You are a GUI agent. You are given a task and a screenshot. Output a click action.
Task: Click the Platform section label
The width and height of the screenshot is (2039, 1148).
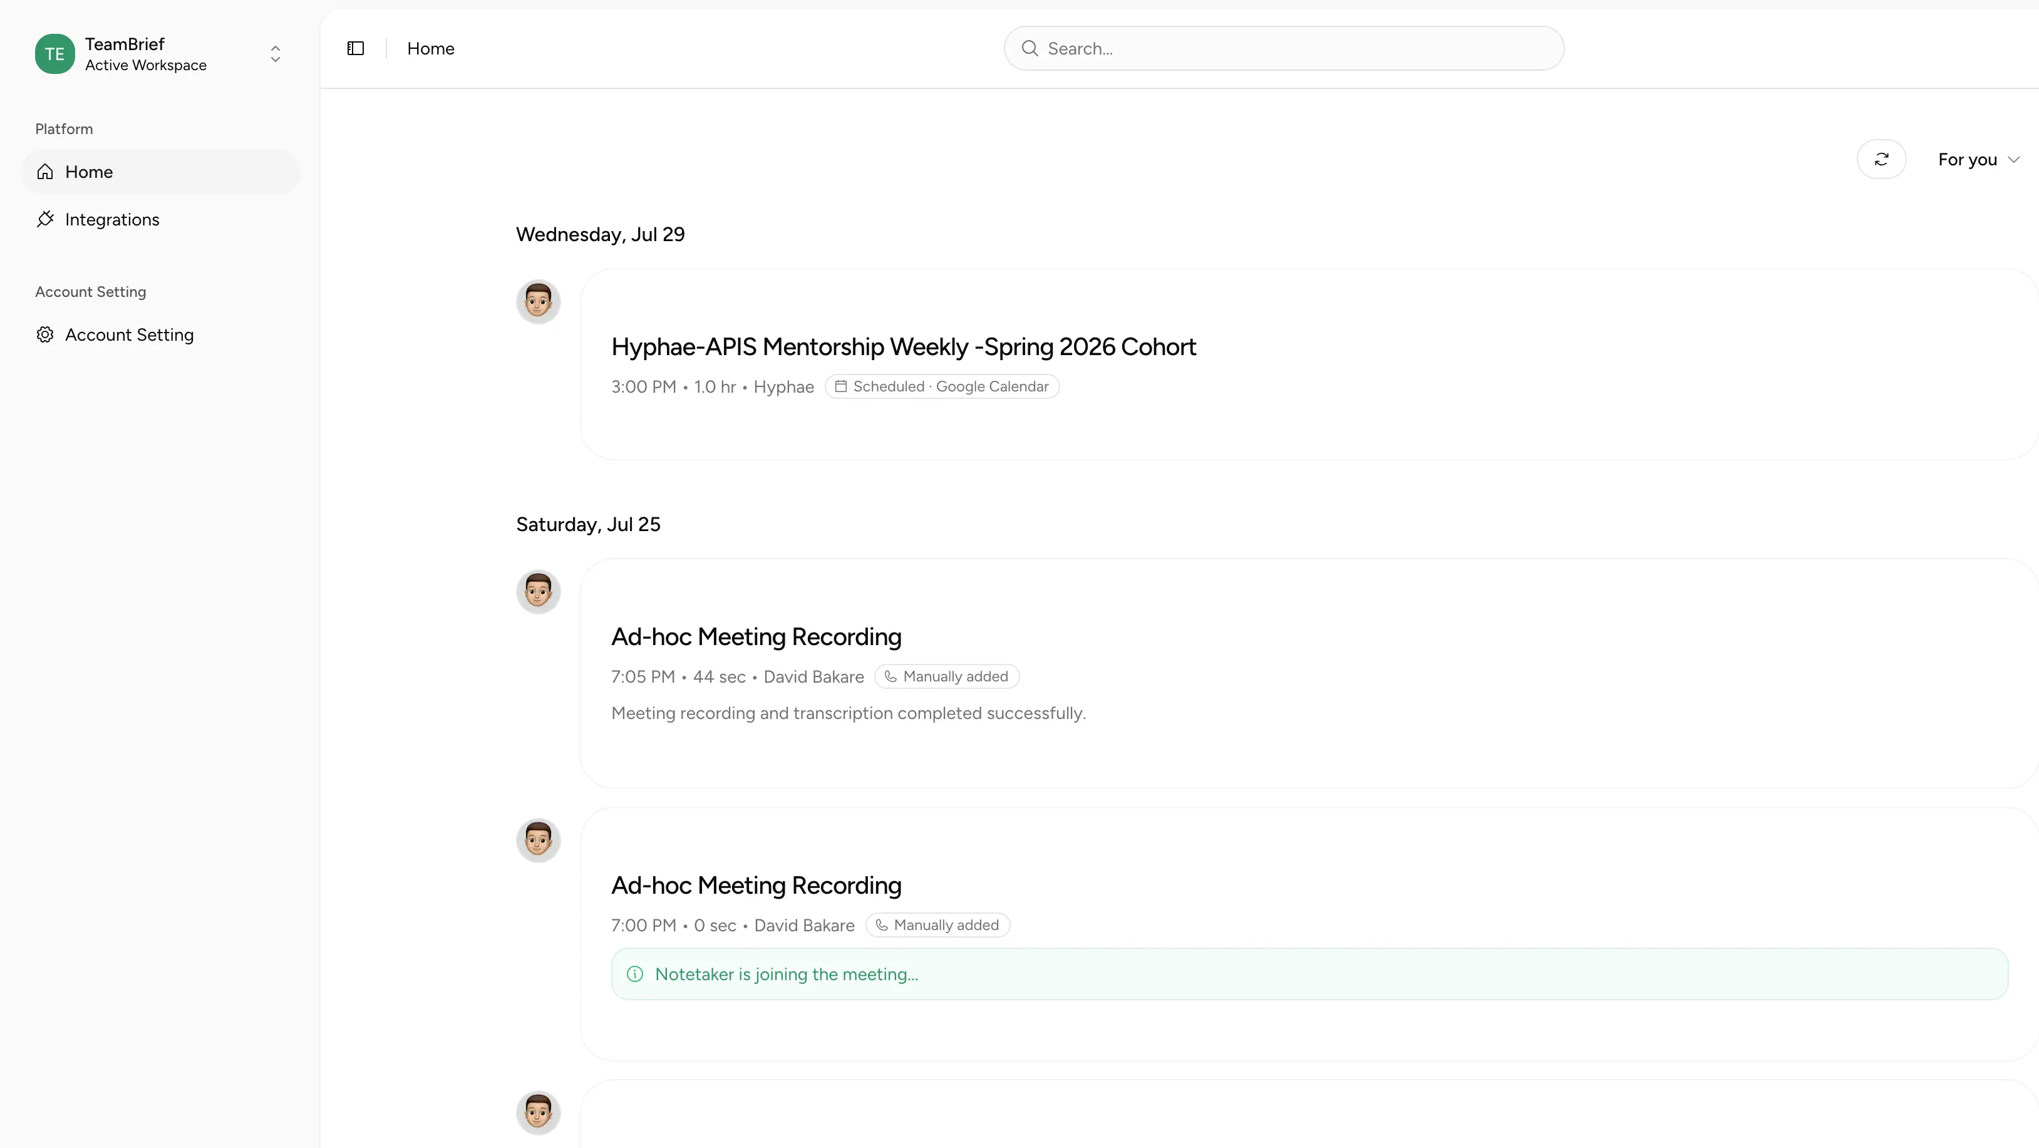pyautogui.click(x=64, y=129)
